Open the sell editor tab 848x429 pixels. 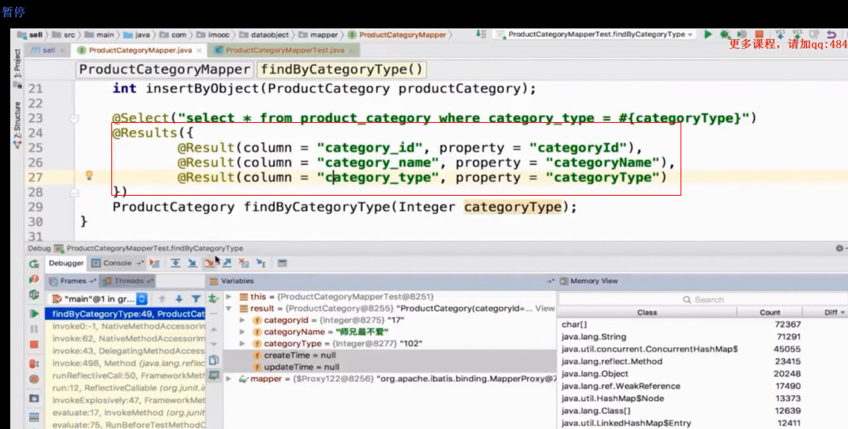tap(48, 50)
